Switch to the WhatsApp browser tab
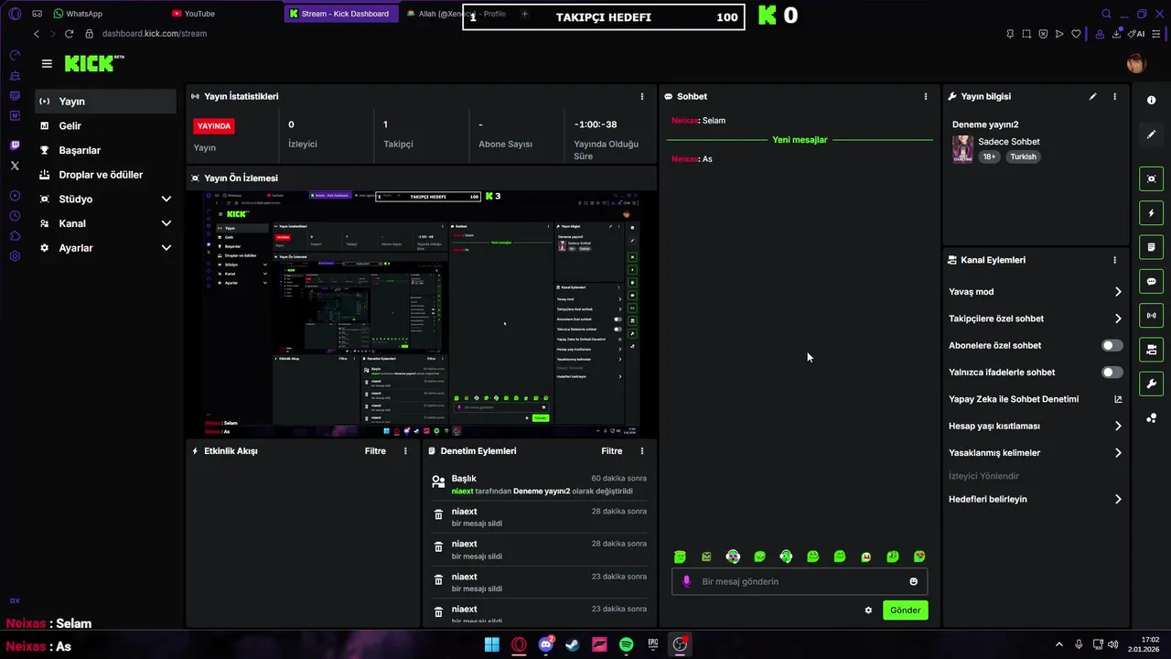 (78, 14)
